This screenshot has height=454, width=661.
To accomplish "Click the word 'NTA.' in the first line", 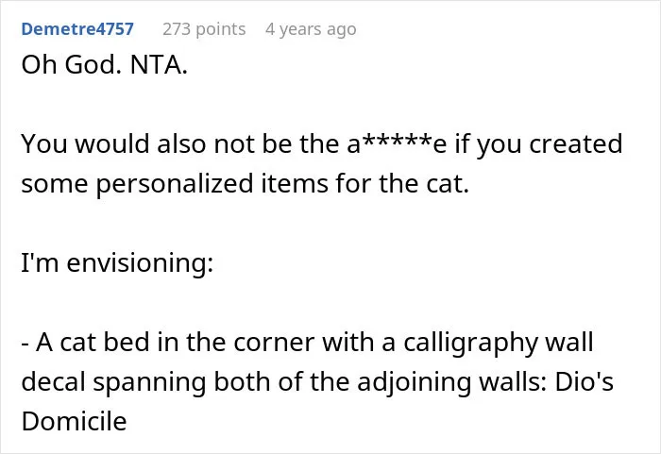I will tap(159, 65).
